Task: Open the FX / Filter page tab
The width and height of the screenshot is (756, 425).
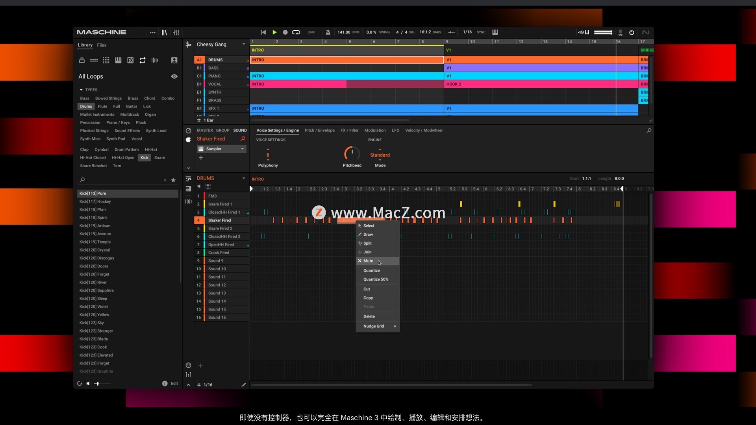Action: point(349,131)
